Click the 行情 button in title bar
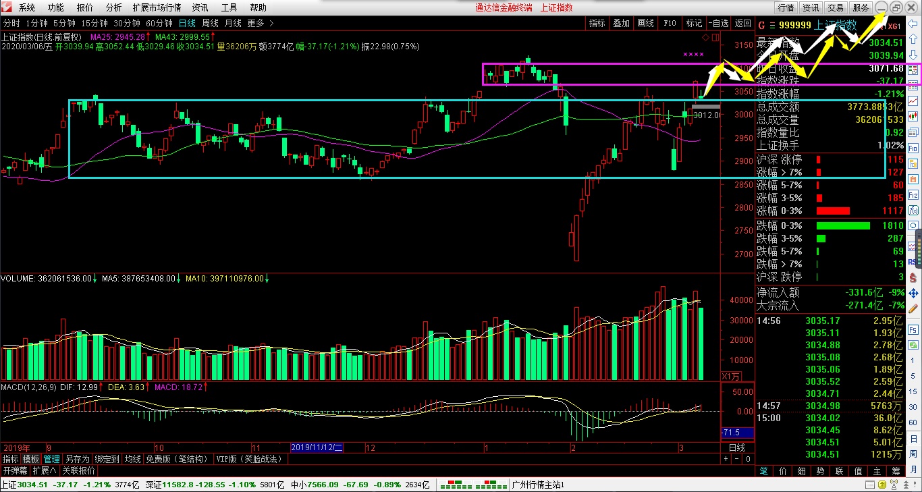This screenshot has width=922, height=492. [x=786, y=7]
